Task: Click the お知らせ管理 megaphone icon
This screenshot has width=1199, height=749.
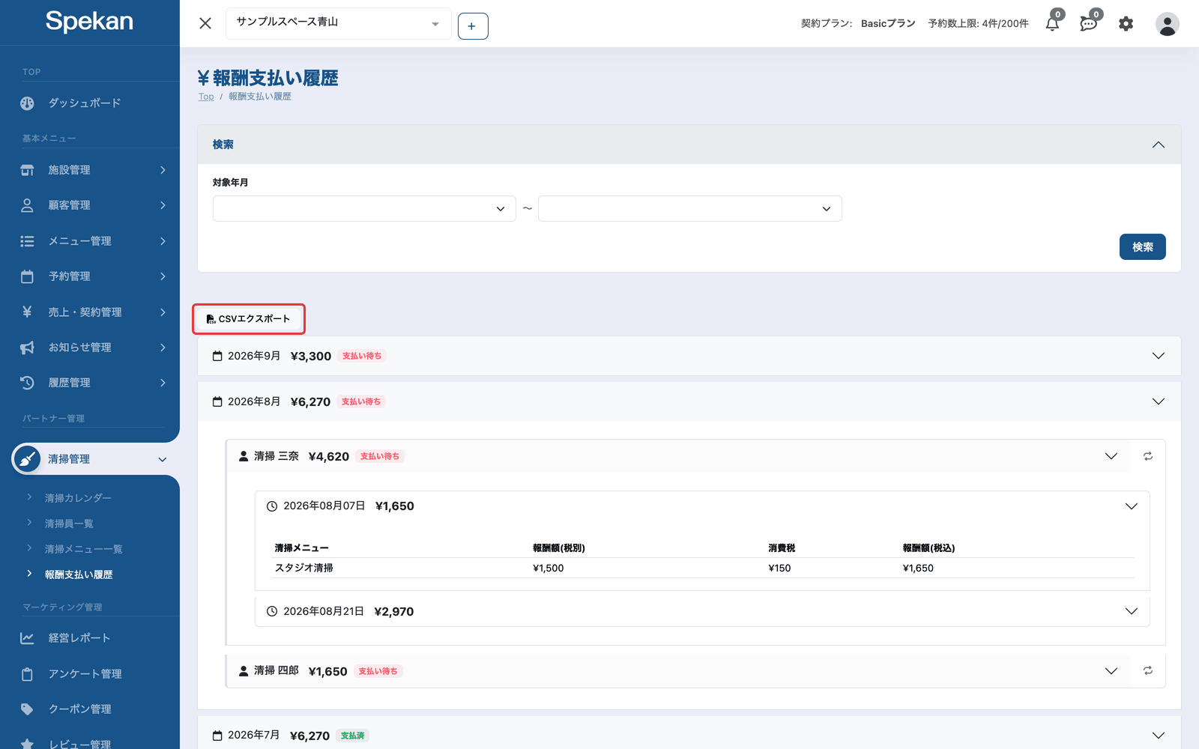Action: click(27, 348)
